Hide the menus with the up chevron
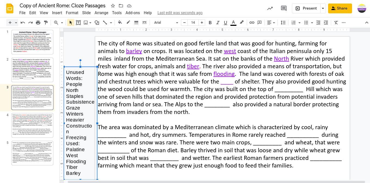The height and width of the screenshot is (183, 370). point(366,23)
